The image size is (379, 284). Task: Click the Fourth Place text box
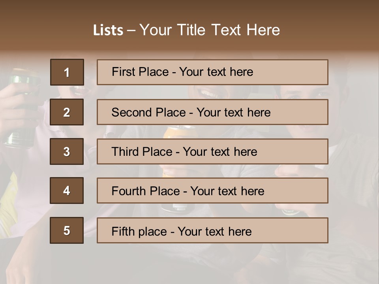click(212, 191)
